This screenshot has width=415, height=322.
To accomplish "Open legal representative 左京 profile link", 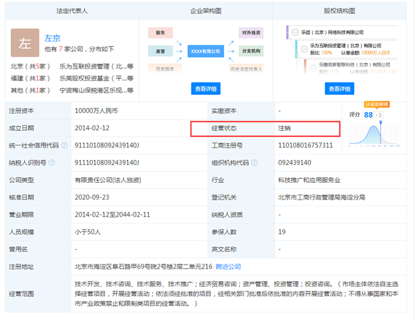I will [x=53, y=38].
